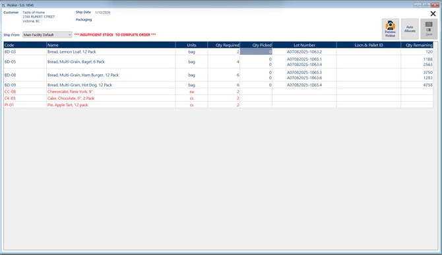Click Qty Picked cell for lot 1063.6
The image size is (442, 255).
[x=256, y=78]
